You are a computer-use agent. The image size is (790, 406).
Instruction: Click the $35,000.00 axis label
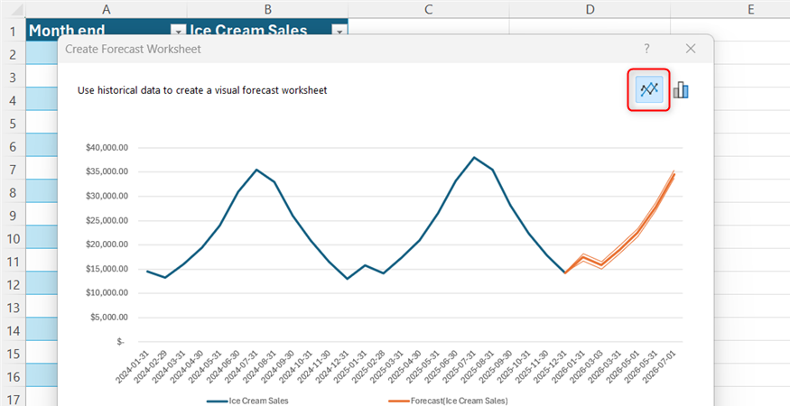[x=107, y=172]
